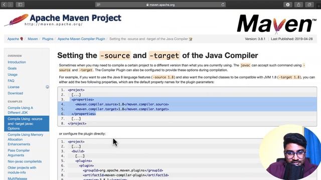Open Pass Compiler Arguments example
The height and width of the screenshot is (180, 321).
tap(19, 153)
